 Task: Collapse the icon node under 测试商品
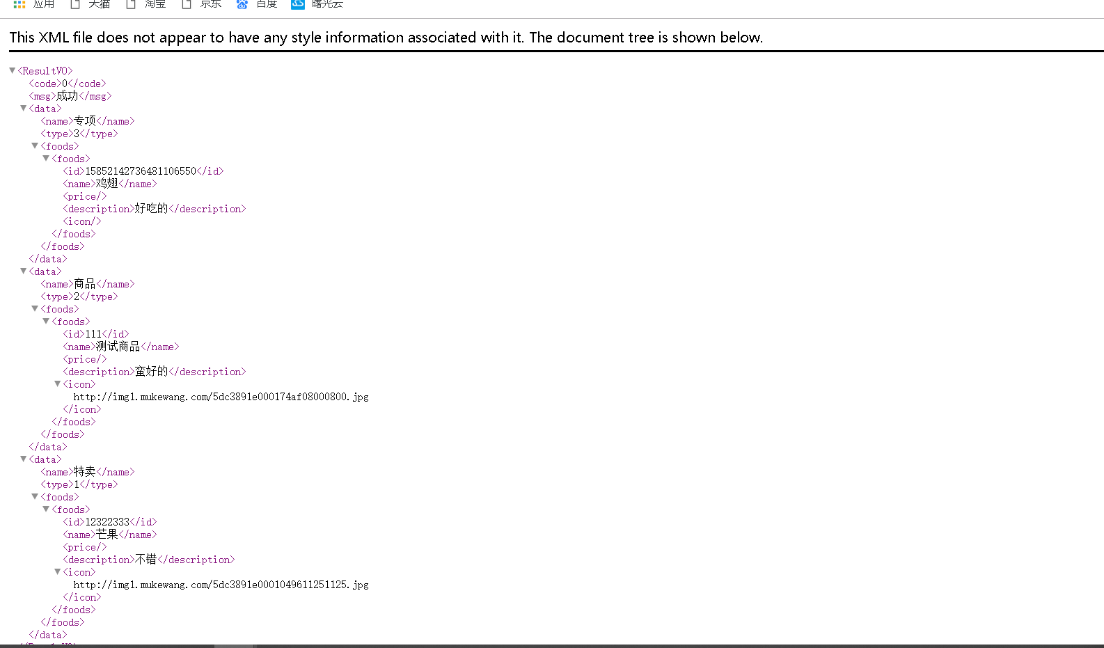pos(57,384)
